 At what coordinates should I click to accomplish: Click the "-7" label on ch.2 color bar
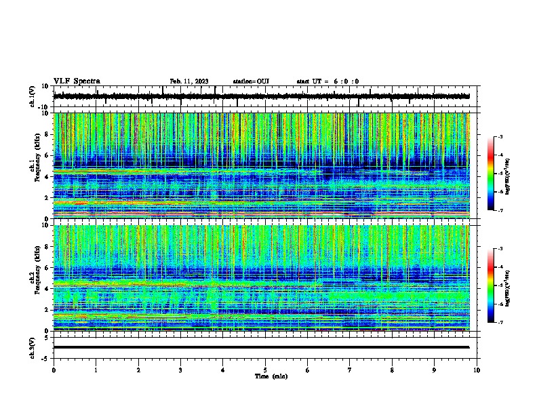tap(500, 322)
